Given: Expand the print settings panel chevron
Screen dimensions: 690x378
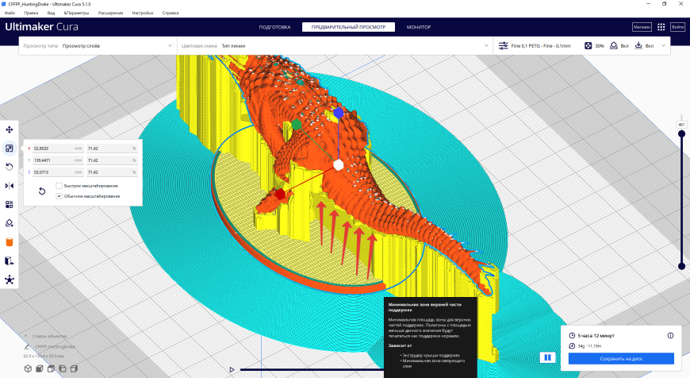Looking at the screenshot, I should pyautogui.click(x=664, y=46).
